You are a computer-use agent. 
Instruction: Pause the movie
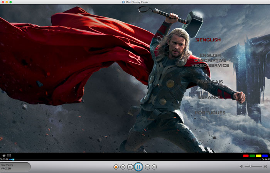click(138, 166)
